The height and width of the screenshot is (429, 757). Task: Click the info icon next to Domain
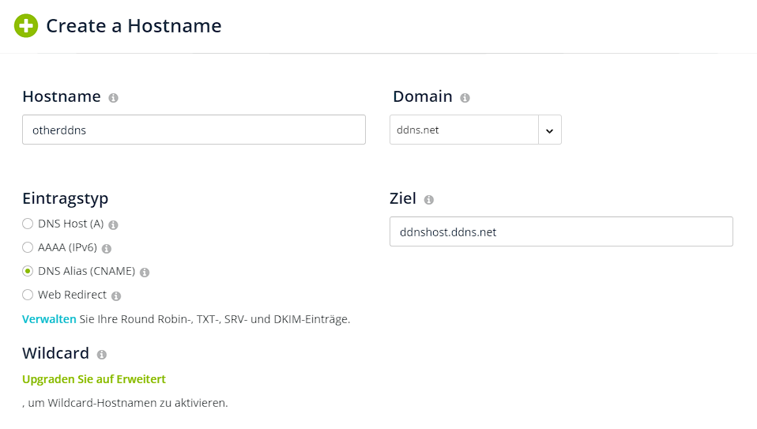point(465,98)
